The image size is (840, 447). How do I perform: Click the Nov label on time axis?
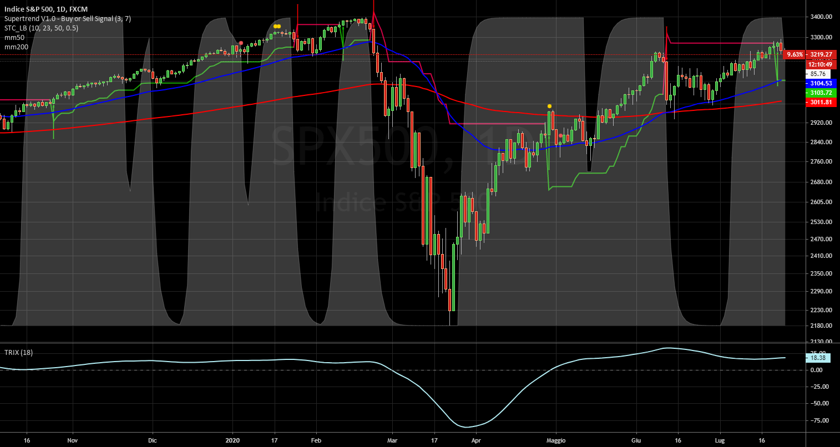tap(72, 440)
